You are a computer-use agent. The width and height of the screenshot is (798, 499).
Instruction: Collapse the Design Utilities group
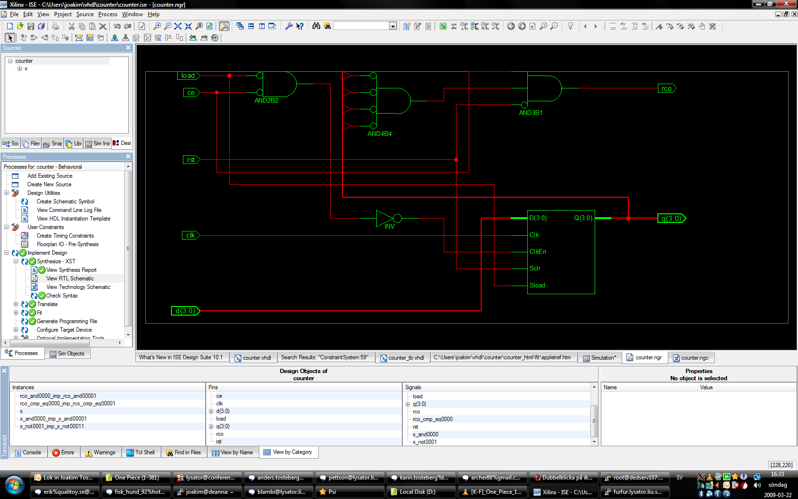pos(7,193)
